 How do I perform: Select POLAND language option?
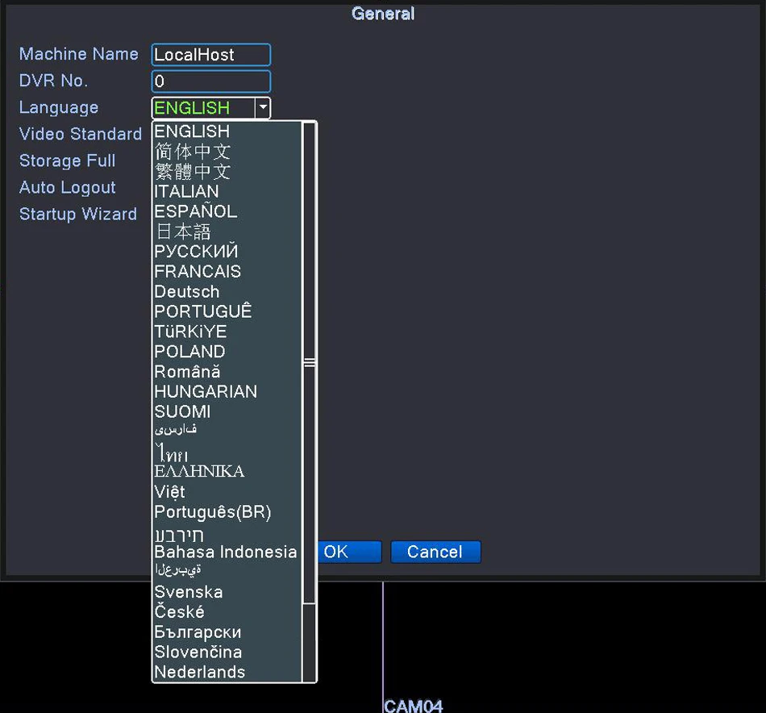(x=227, y=352)
